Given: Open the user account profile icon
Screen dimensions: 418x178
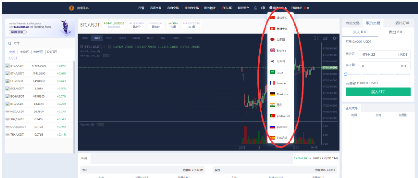Looking at the screenshot, I should tap(256, 8).
